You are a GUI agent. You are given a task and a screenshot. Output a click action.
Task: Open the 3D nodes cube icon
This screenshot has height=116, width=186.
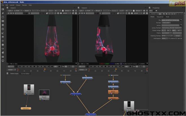click(x=3, y=45)
